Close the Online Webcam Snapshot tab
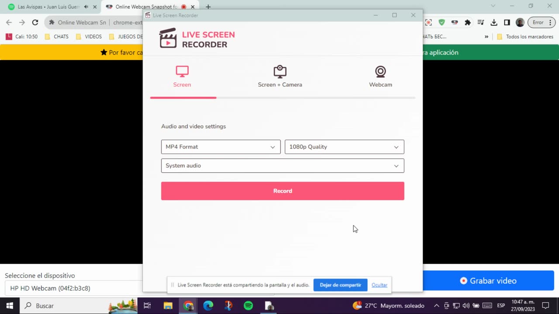This screenshot has width=559, height=314. click(193, 7)
